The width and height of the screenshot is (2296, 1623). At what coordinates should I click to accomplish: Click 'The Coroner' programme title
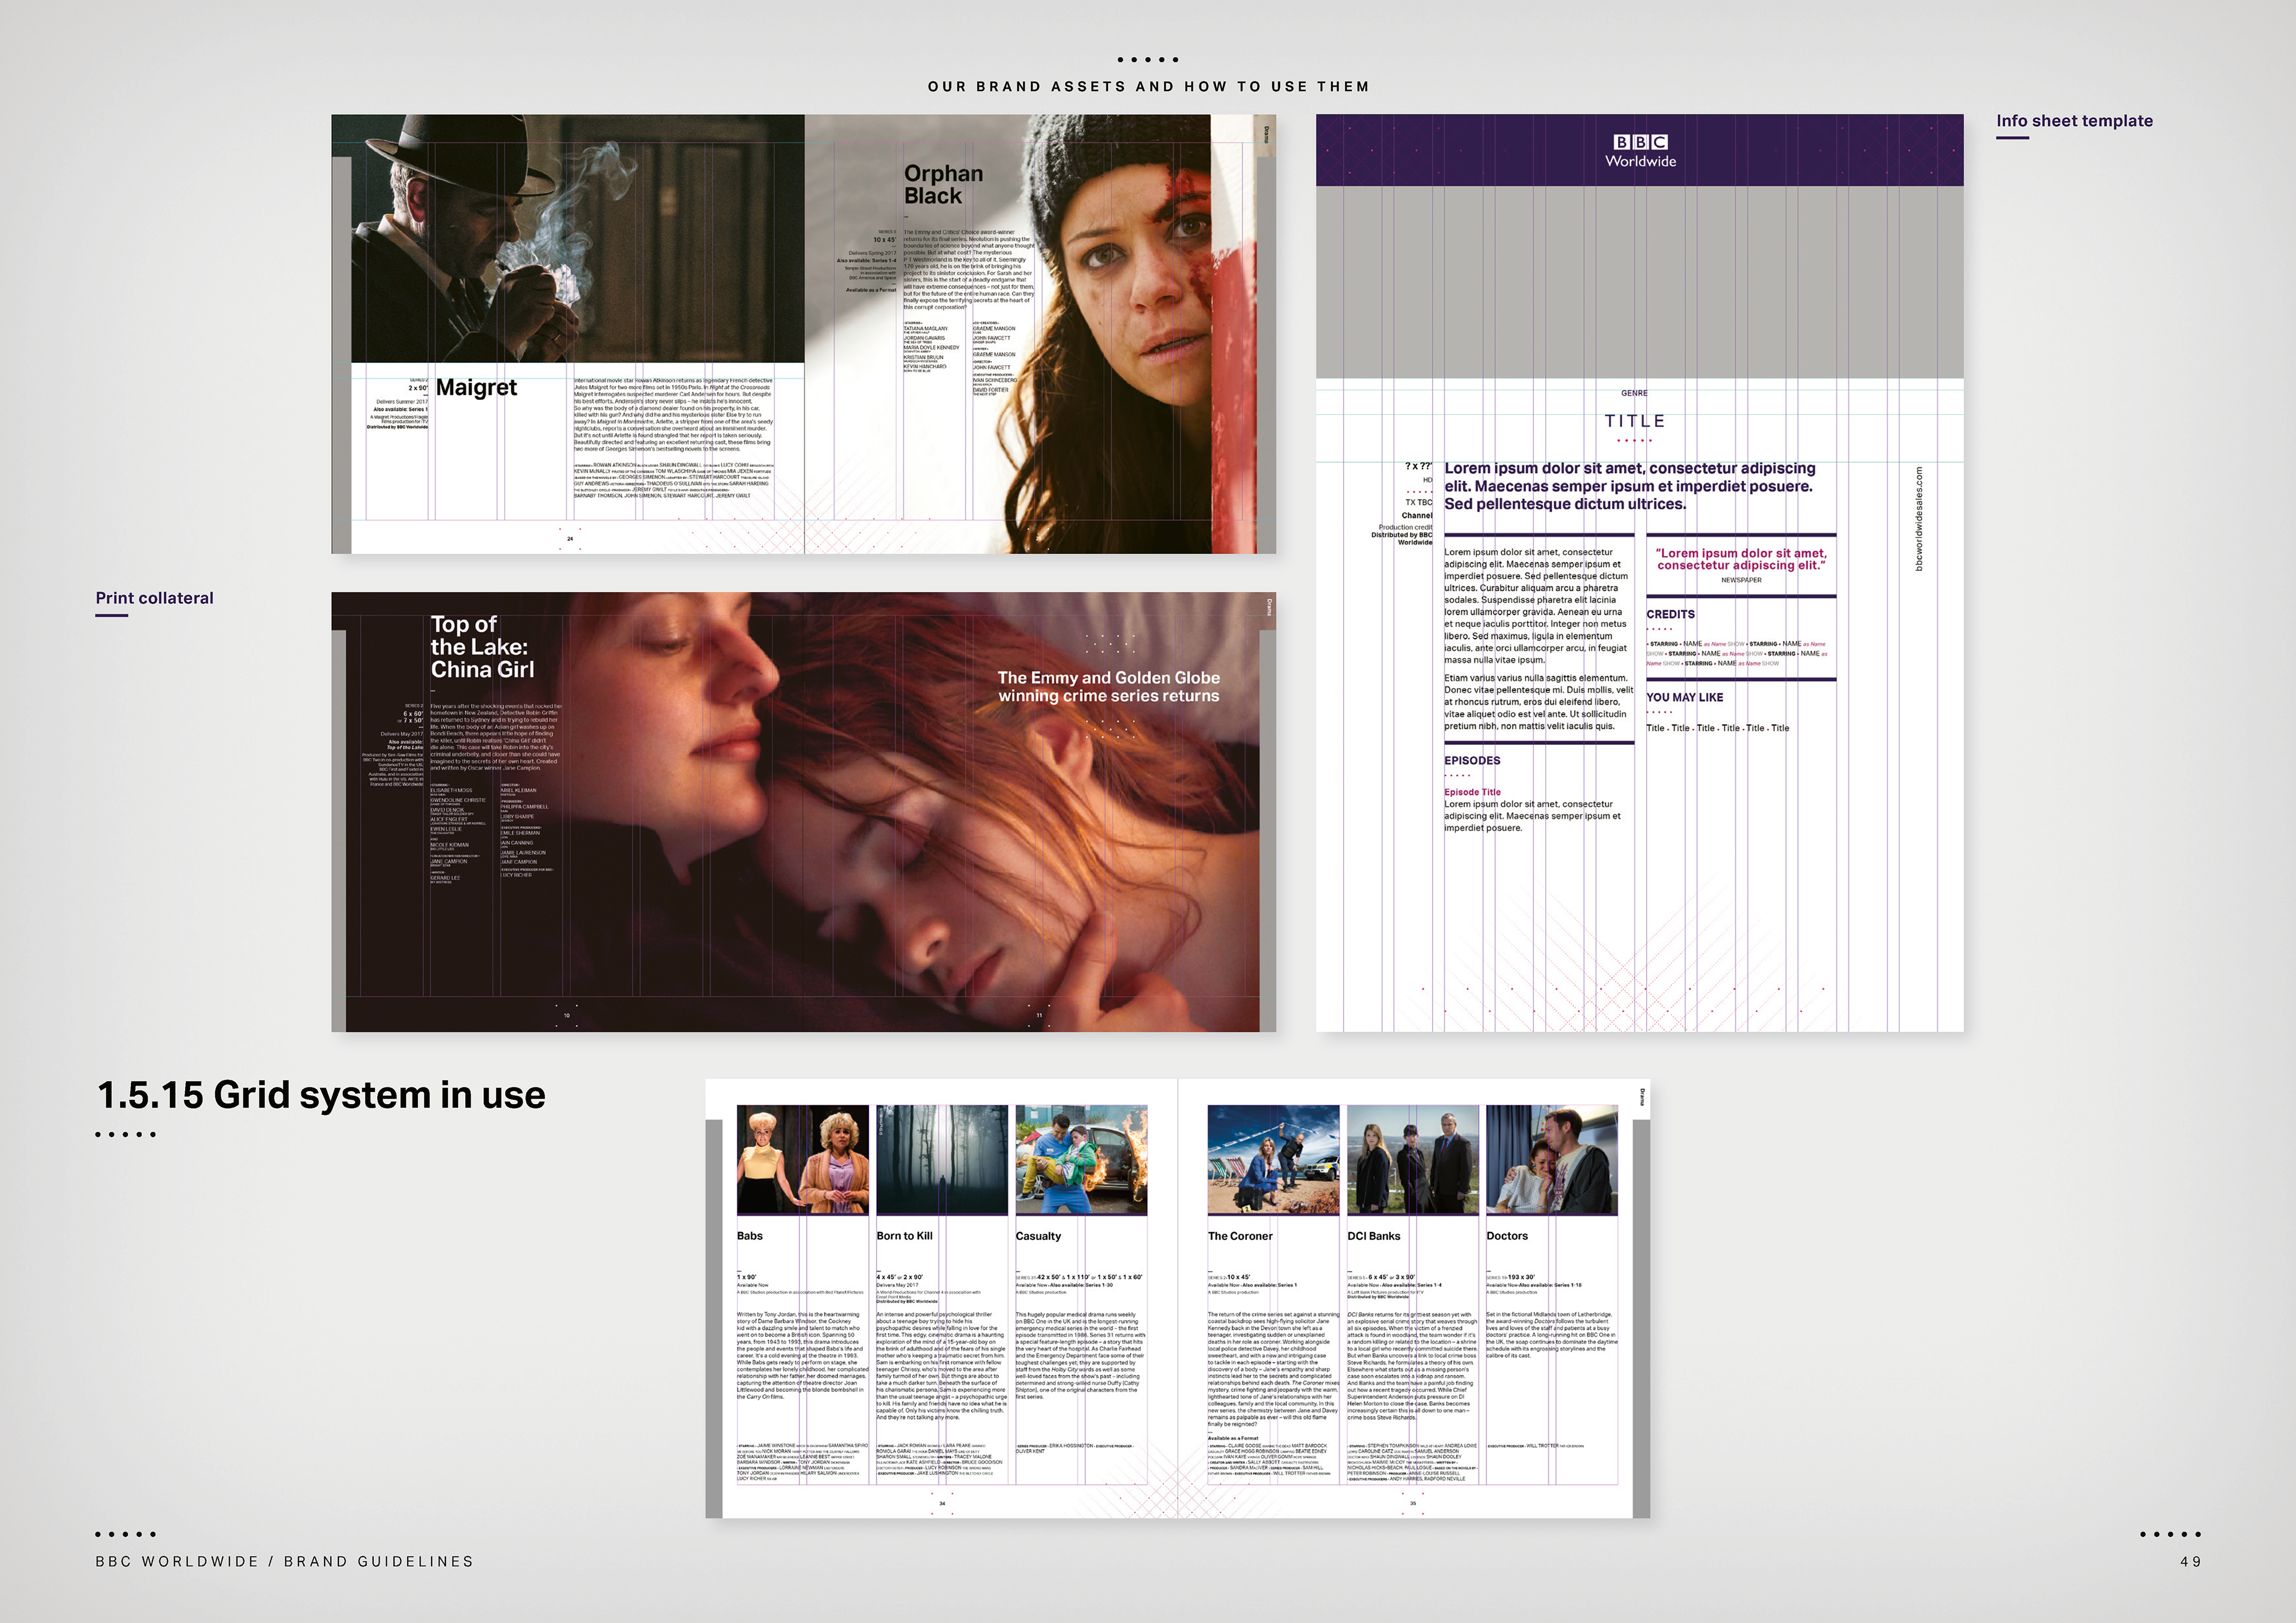click(x=1240, y=1236)
